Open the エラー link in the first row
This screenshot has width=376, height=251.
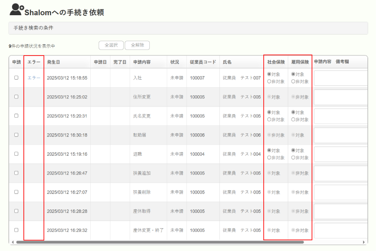click(34, 78)
